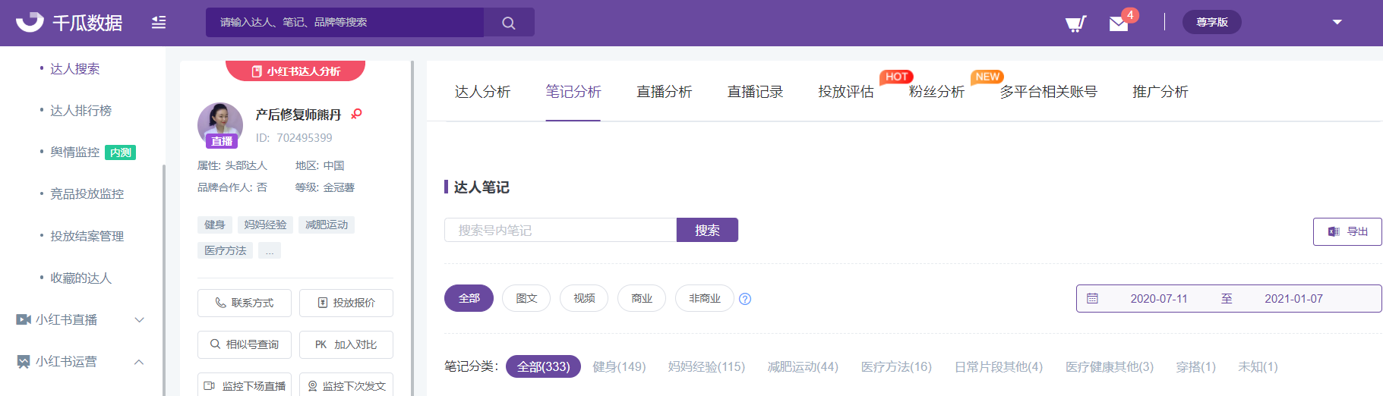This screenshot has width=1383, height=396.
Task: Click the 千瓜数据 logo
Action: 70,23
